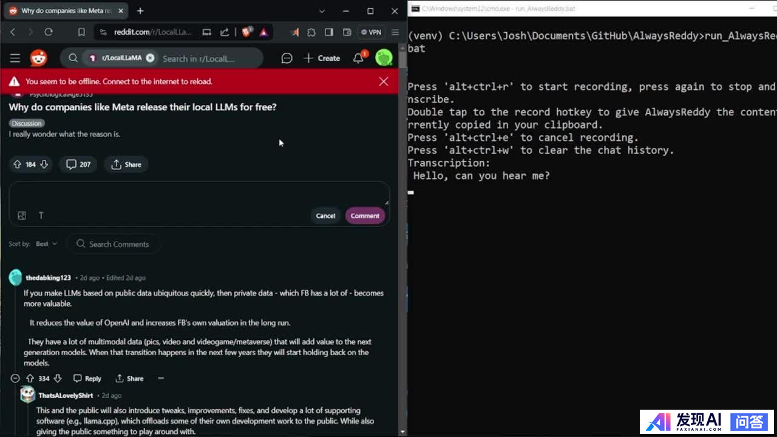Image resolution: width=777 pixels, height=437 pixels.
Task: Click ThatsALovelyShirt's avatar
Action: tap(28, 395)
